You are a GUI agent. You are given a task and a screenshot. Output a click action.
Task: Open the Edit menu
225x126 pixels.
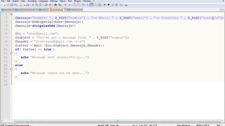click(x=8, y=1)
